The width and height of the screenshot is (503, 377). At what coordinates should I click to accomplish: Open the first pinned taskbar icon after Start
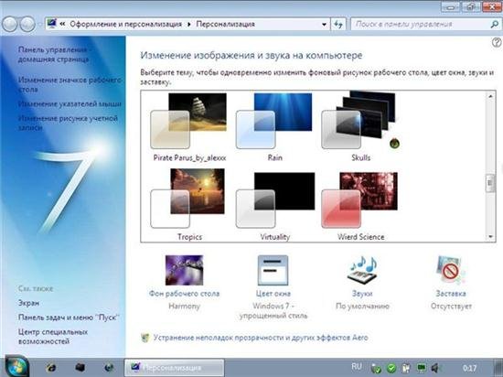51,367
